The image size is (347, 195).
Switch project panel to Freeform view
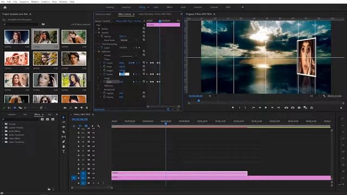click(x=20, y=108)
